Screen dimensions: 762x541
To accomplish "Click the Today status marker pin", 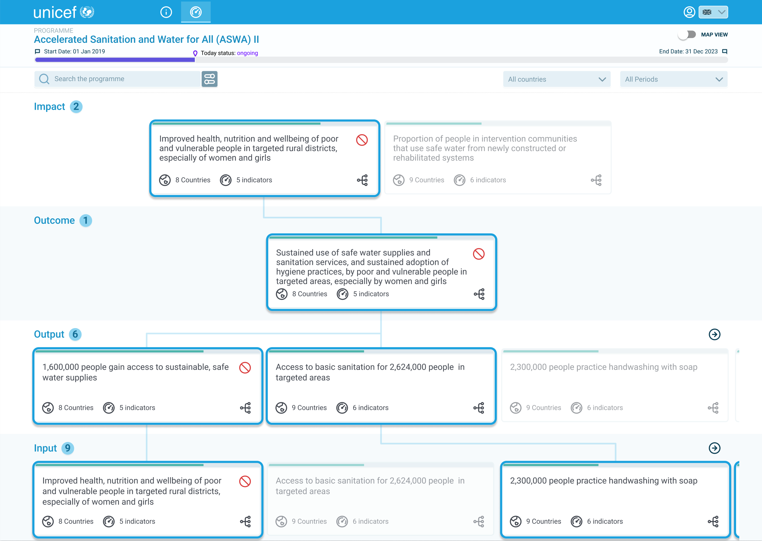I will 195,53.
